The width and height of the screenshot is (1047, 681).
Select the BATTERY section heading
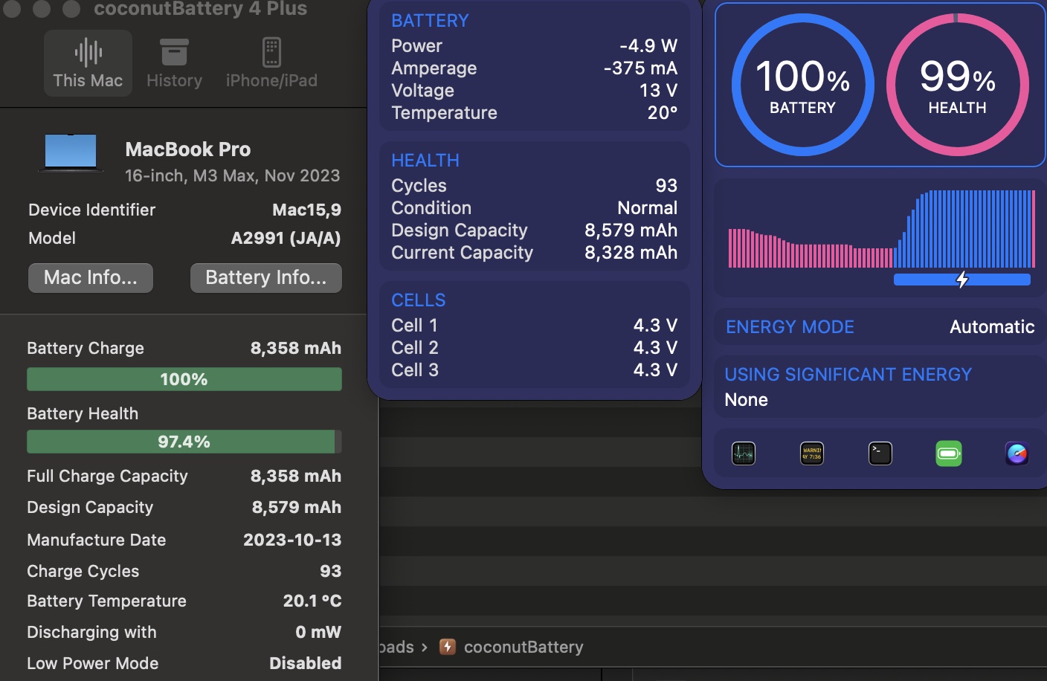[x=430, y=21]
